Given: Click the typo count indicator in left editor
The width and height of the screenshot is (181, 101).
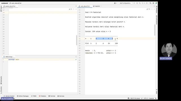Looking at the screenshot, I should coord(70,9).
